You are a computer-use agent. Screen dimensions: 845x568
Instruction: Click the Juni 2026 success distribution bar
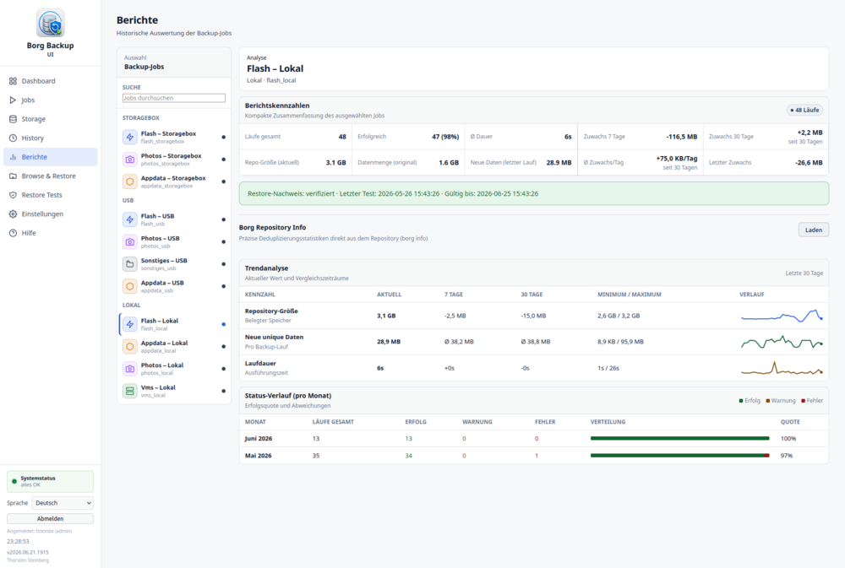[x=679, y=438]
